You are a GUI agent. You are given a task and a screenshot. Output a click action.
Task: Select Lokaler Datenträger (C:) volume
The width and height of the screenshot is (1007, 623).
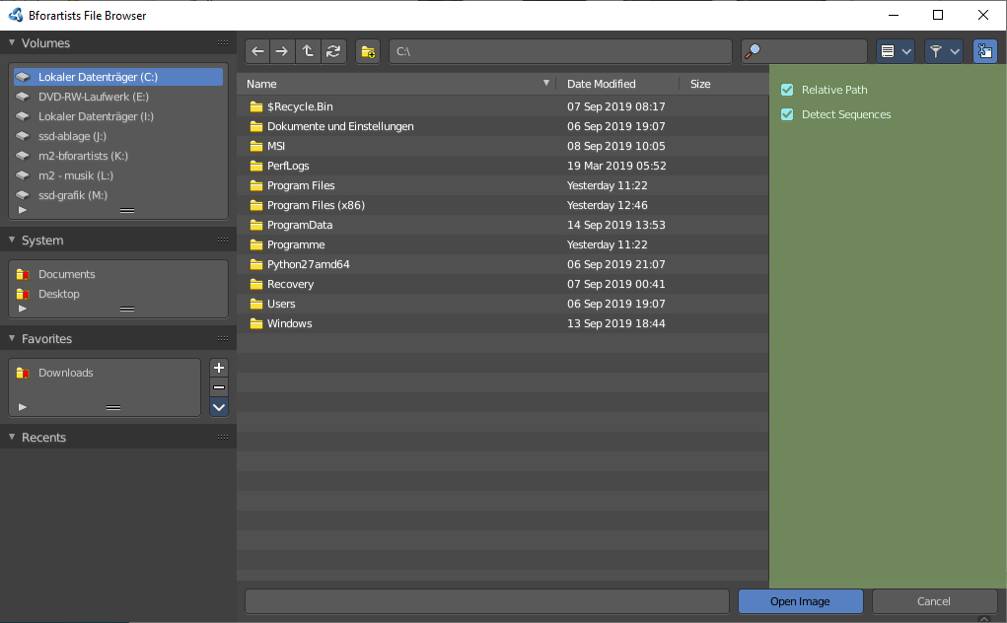(118, 77)
